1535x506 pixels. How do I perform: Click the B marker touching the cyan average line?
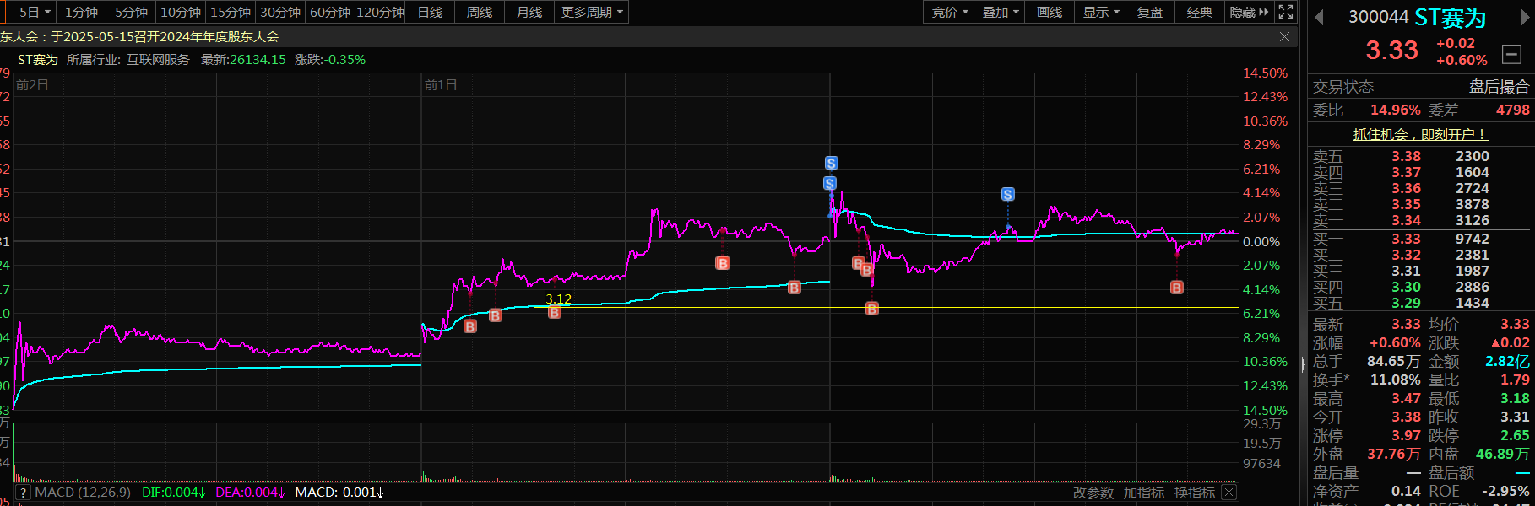[x=795, y=288]
